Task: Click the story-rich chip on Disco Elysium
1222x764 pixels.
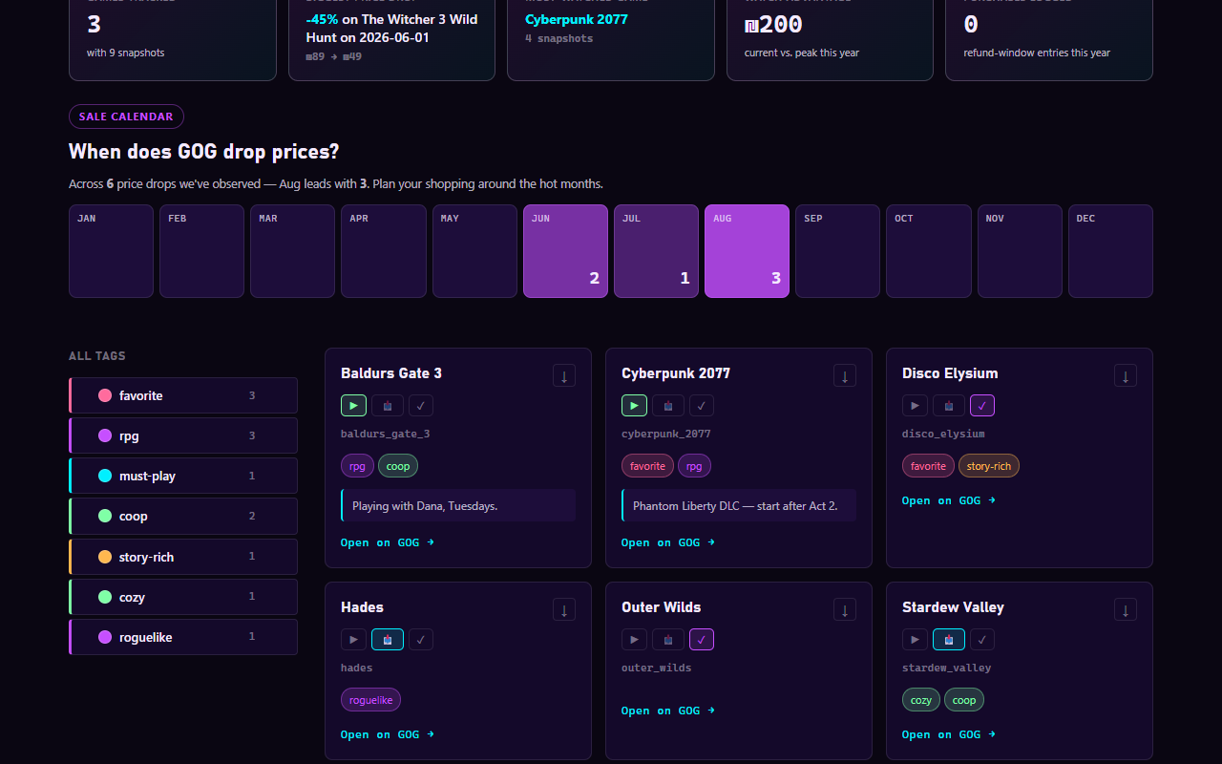Action: click(x=989, y=466)
